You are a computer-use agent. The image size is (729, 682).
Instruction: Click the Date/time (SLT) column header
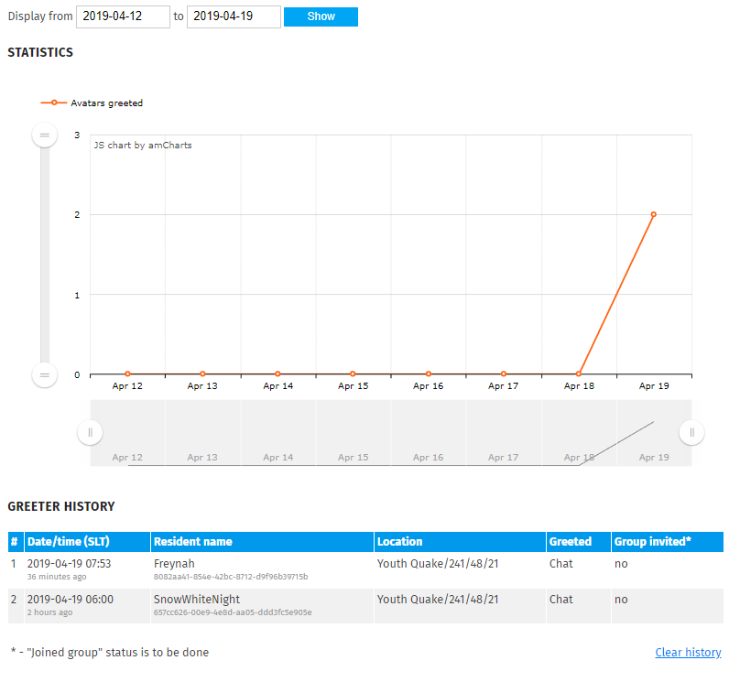tap(87, 542)
